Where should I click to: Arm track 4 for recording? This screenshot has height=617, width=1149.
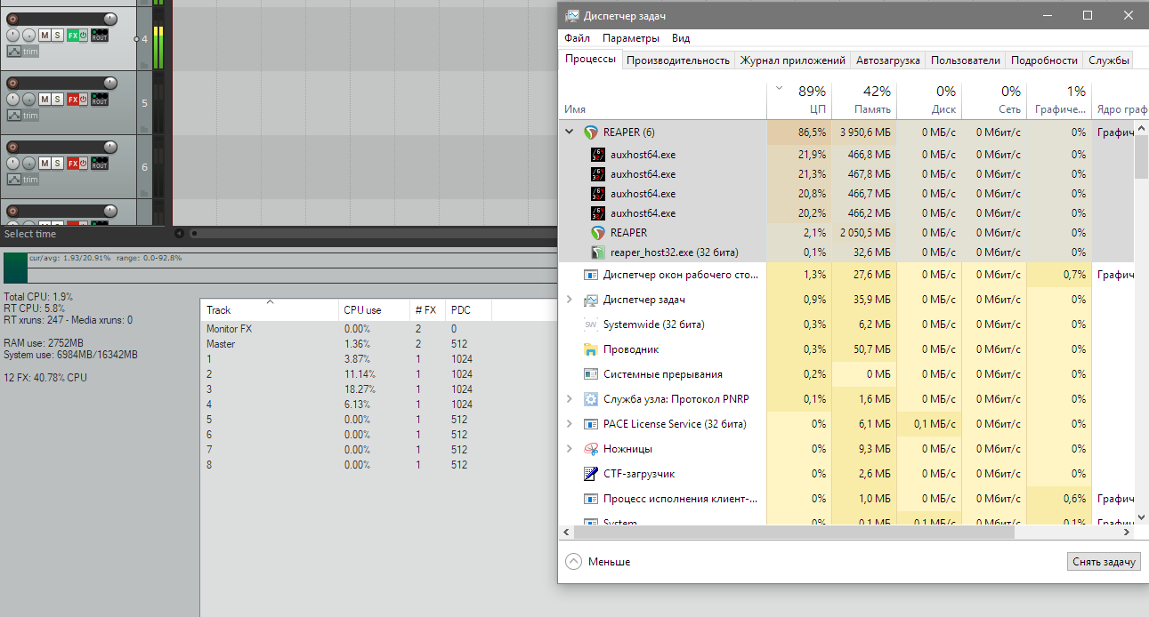12,19
